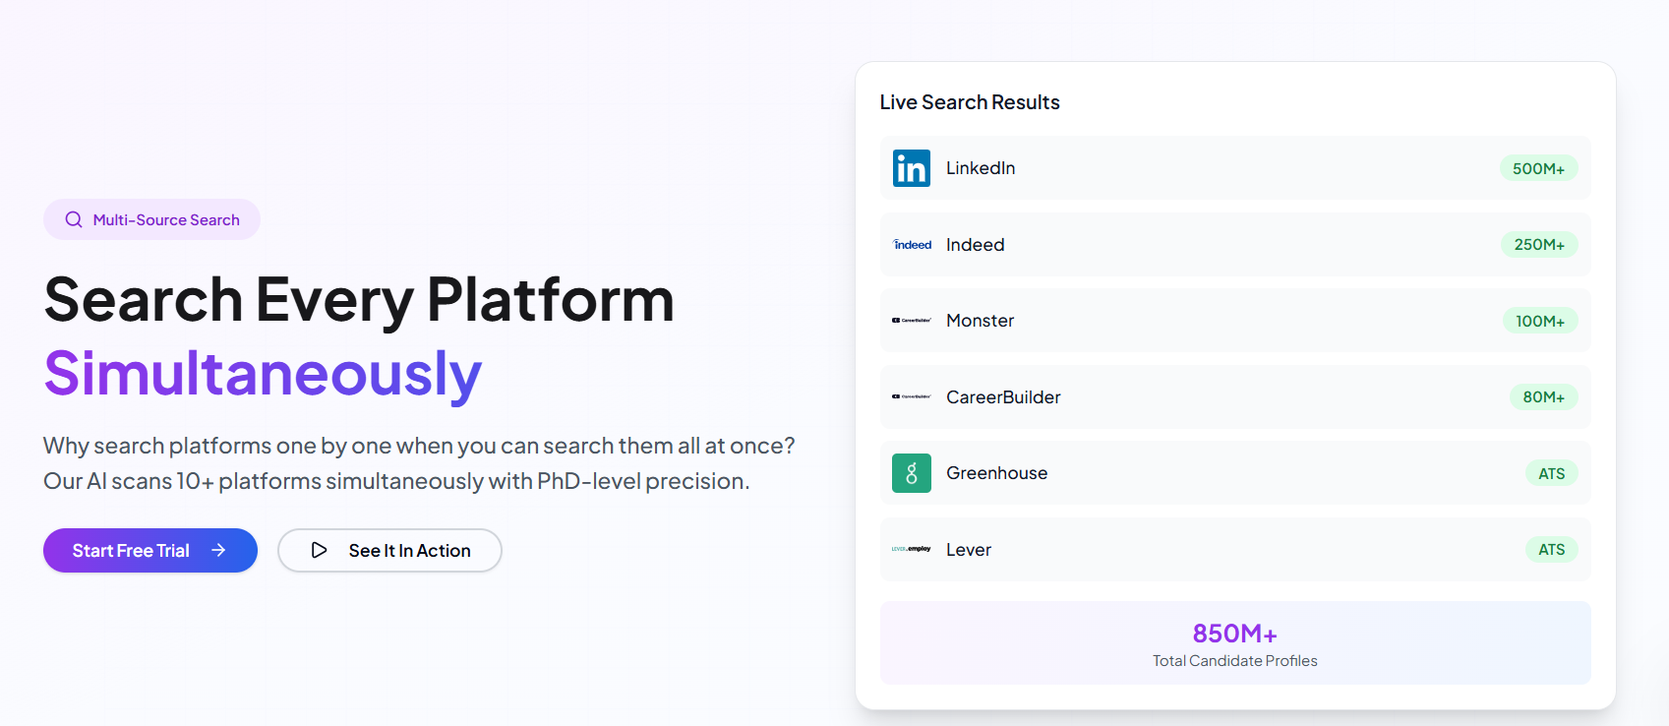Click the logo beside Monster
Viewport: 1669px width, 726px height.
[x=912, y=321]
